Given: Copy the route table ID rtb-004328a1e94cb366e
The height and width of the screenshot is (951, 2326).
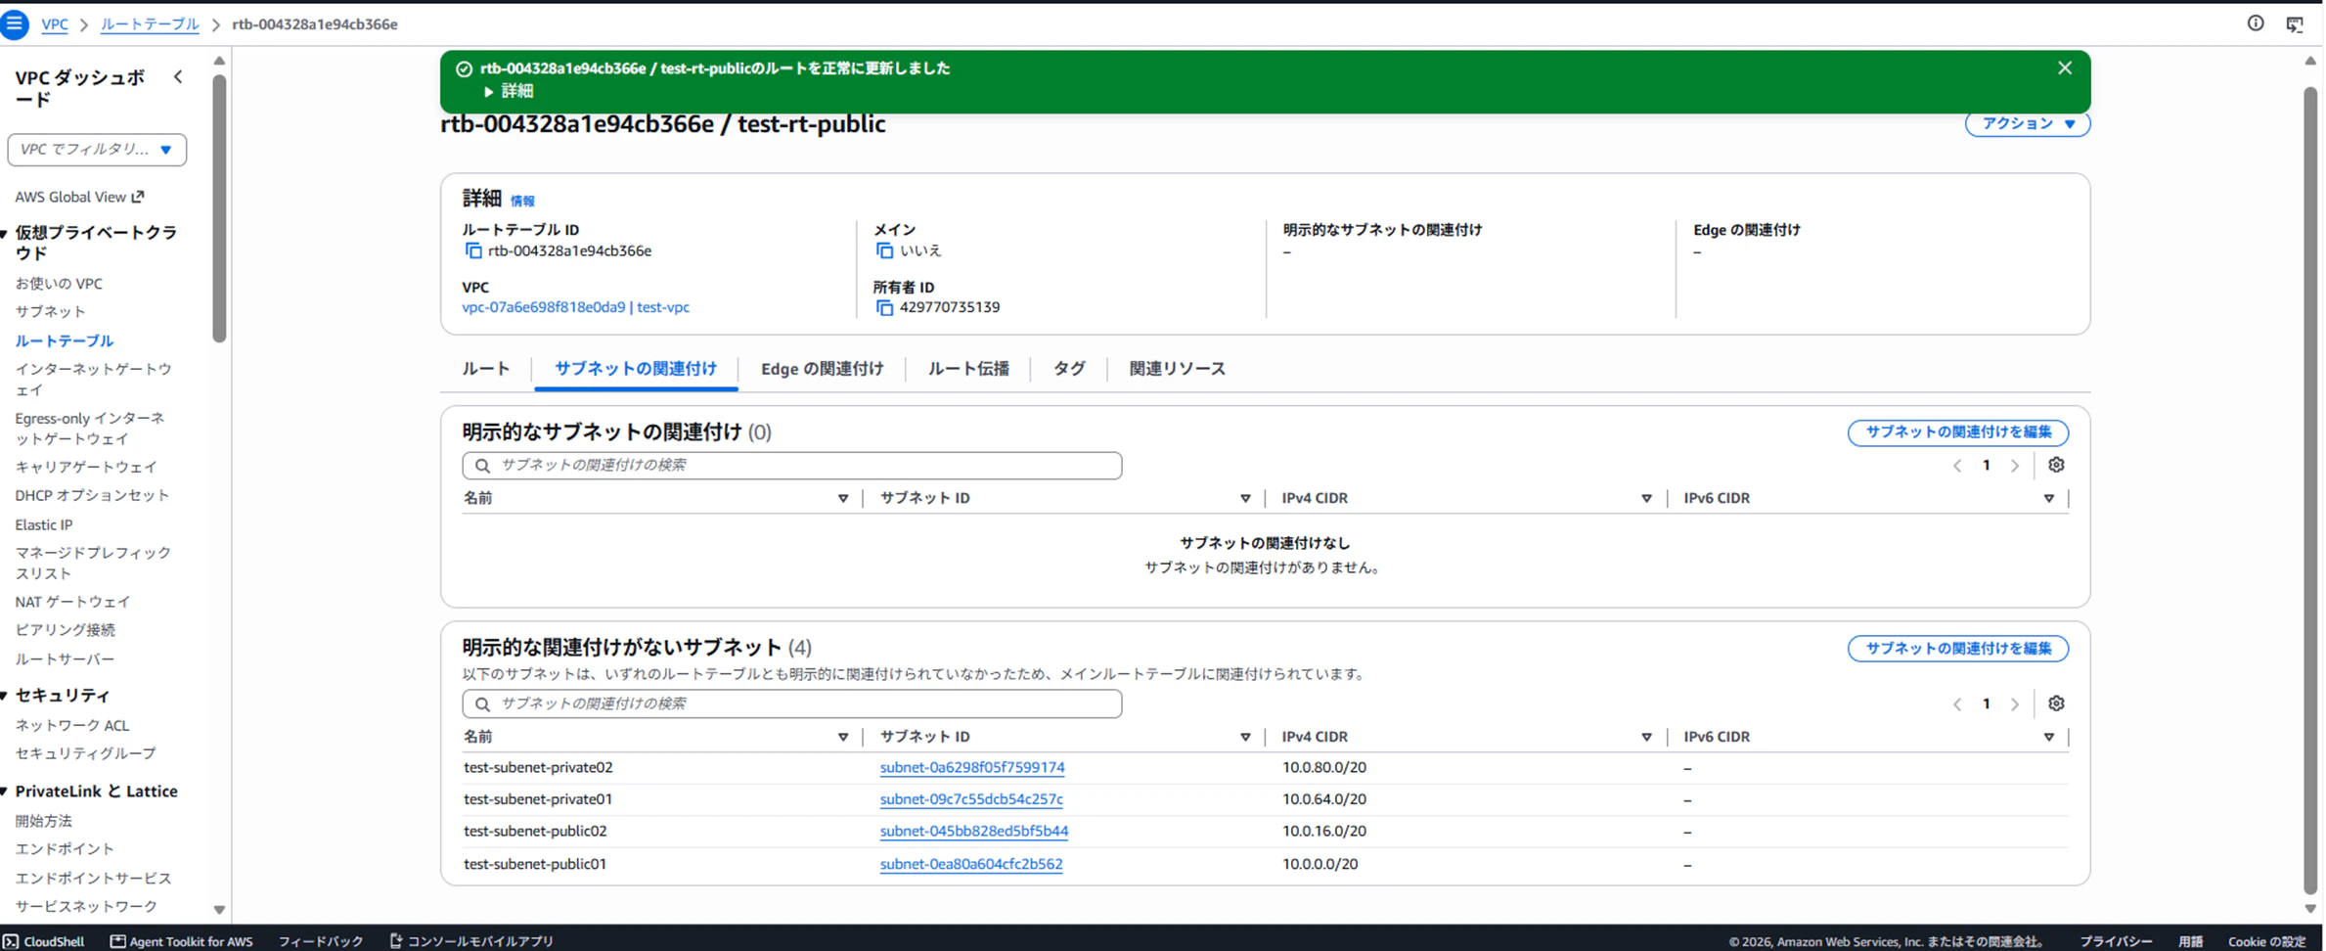Looking at the screenshot, I should [473, 251].
